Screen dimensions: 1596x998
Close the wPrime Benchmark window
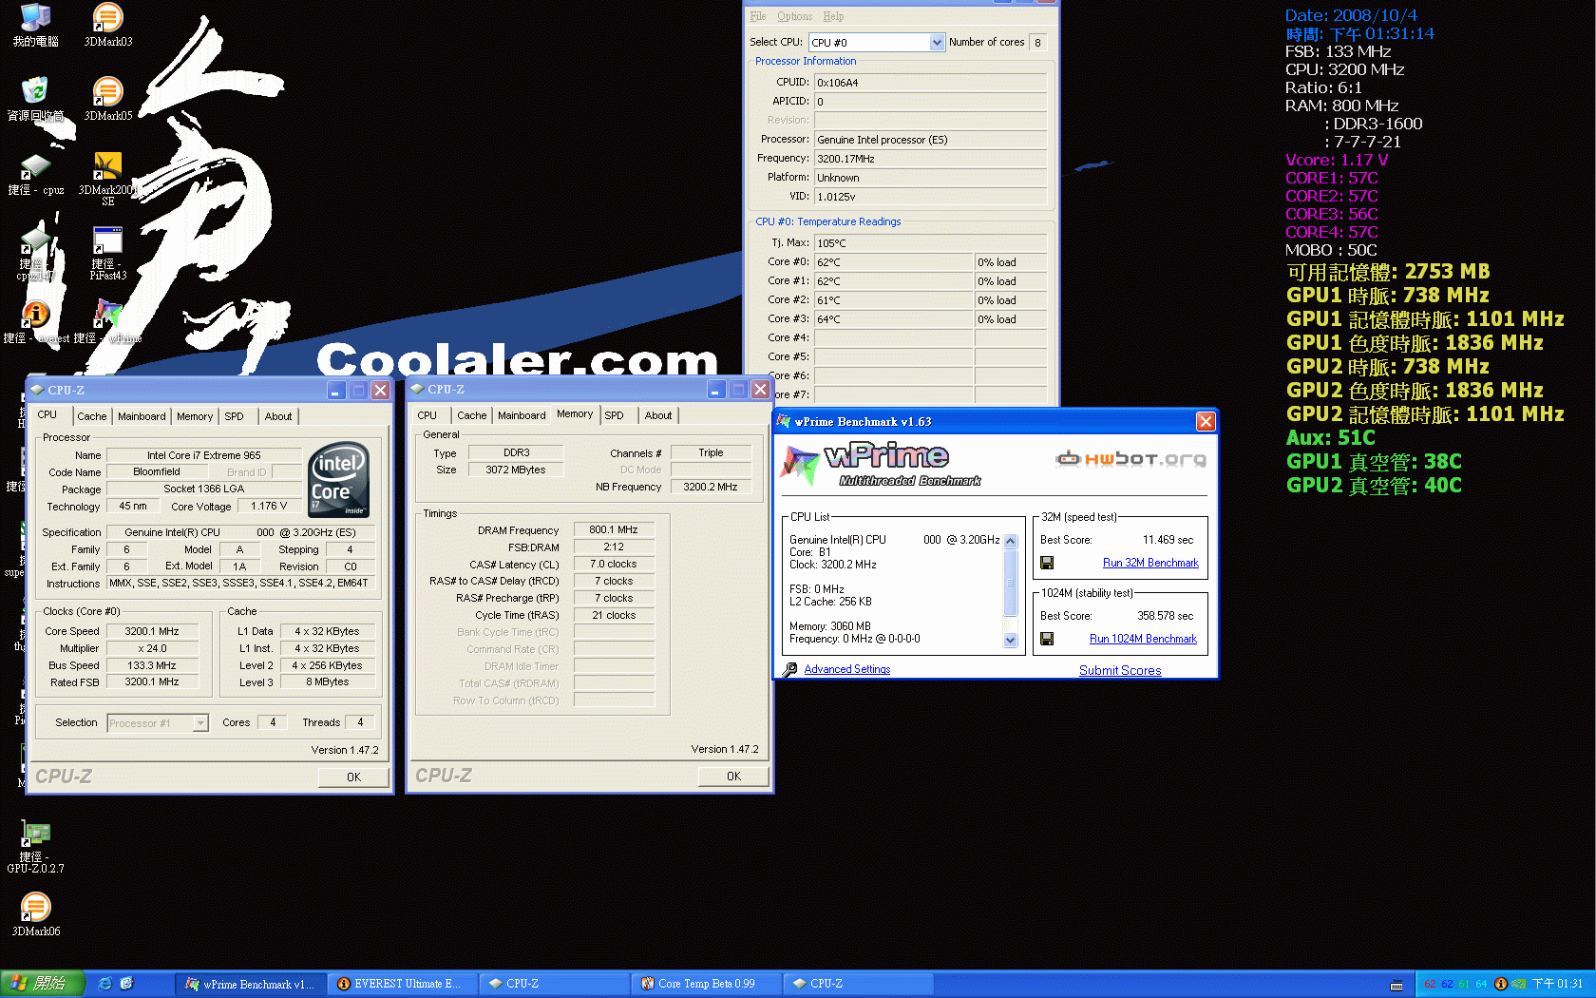point(1206,421)
